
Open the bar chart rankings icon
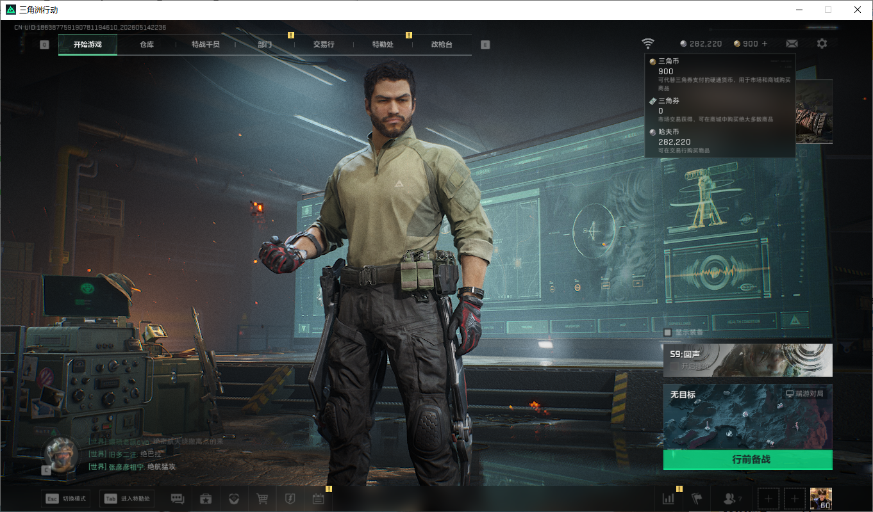pos(668,499)
